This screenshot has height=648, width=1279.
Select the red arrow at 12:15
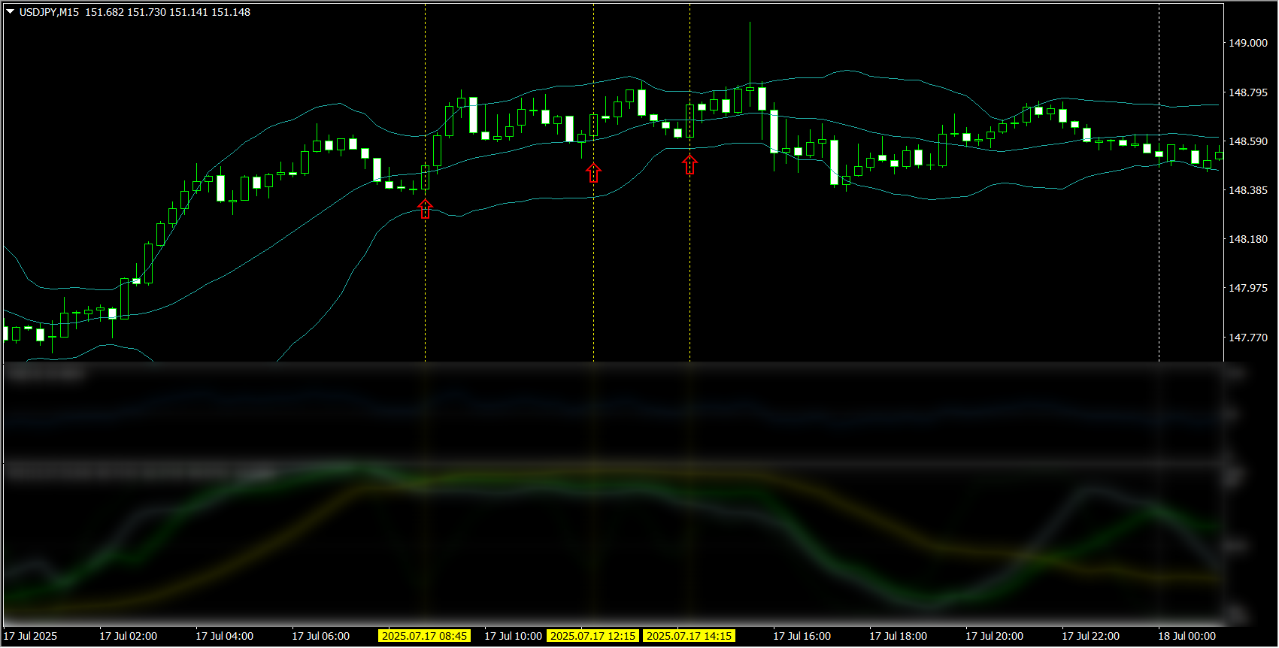coord(593,173)
